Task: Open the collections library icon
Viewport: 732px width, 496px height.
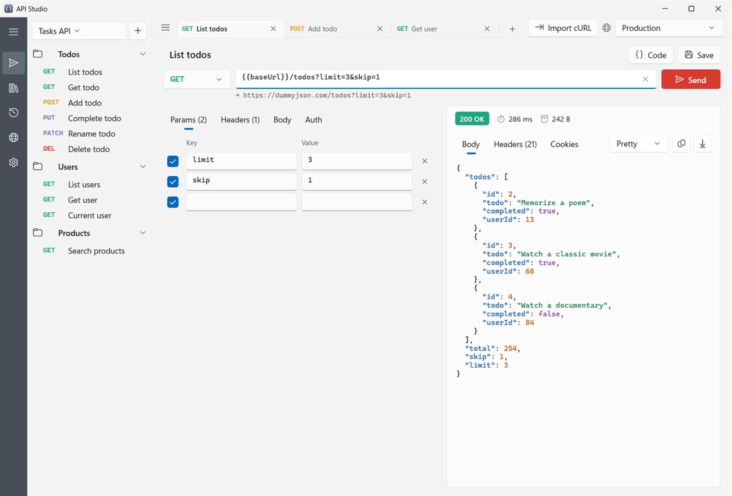Action: click(x=13, y=88)
